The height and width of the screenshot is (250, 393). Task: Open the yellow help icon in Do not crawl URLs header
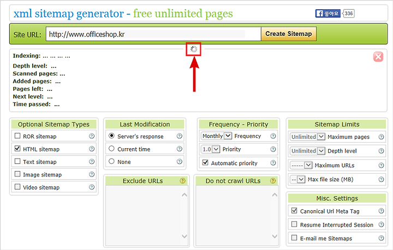coord(273,180)
